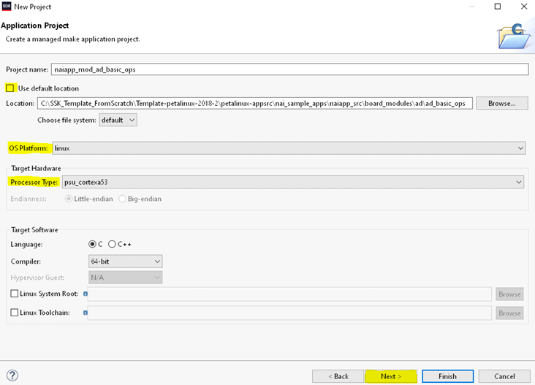The width and height of the screenshot is (535, 385).
Task: Enable Use default location checkbox
Action: click(10, 88)
